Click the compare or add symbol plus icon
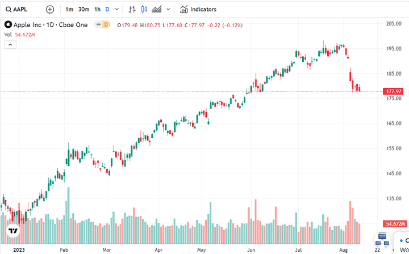This screenshot has width=409, height=254. [x=50, y=10]
